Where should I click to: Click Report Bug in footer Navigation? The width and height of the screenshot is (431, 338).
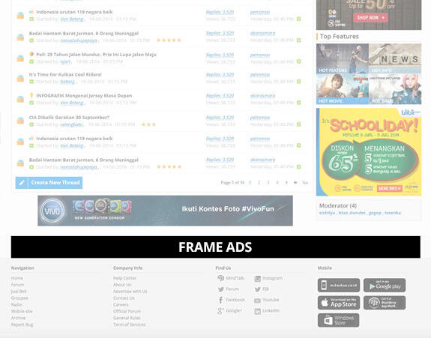(22, 325)
